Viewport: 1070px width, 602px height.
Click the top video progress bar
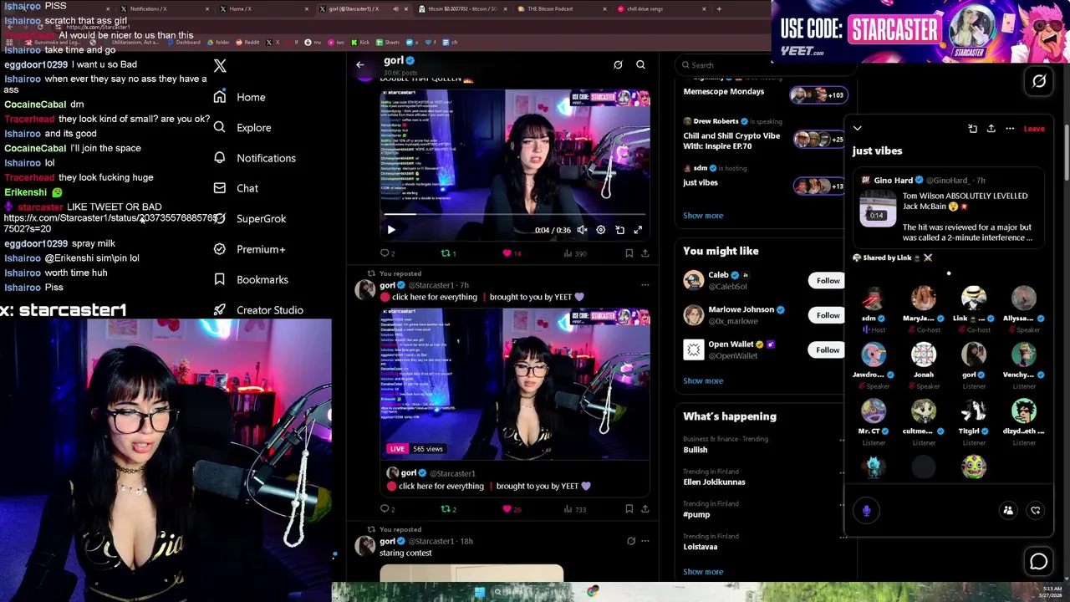[514, 215]
